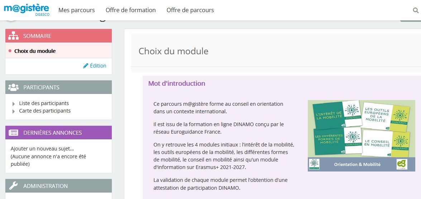The width and height of the screenshot is (421, 199).
Task: Click the Administration wrench icon
Action: click(13, 186)
